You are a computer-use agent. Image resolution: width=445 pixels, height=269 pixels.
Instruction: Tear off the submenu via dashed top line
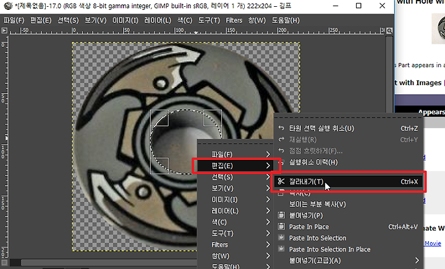point(349,117)
